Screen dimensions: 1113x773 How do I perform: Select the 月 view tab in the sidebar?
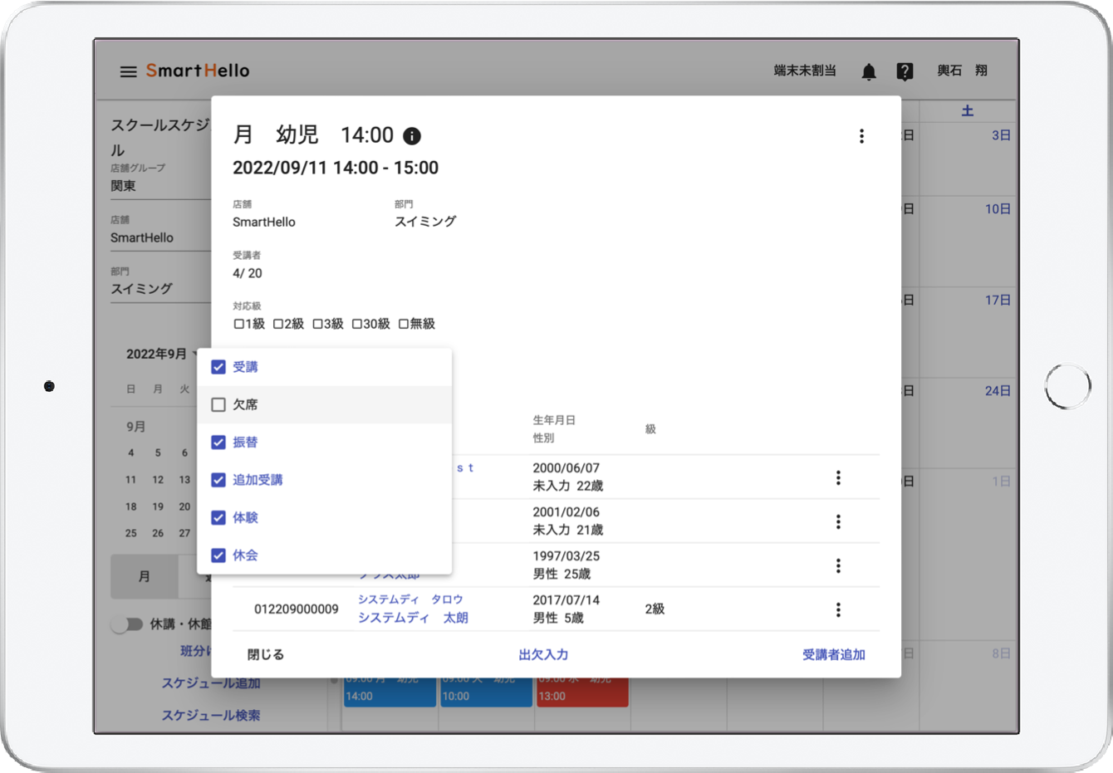[145, 576]
